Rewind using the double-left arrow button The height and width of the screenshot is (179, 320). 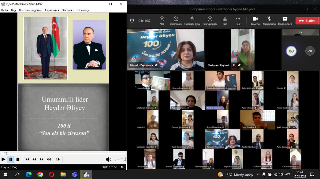click(34, 159)
